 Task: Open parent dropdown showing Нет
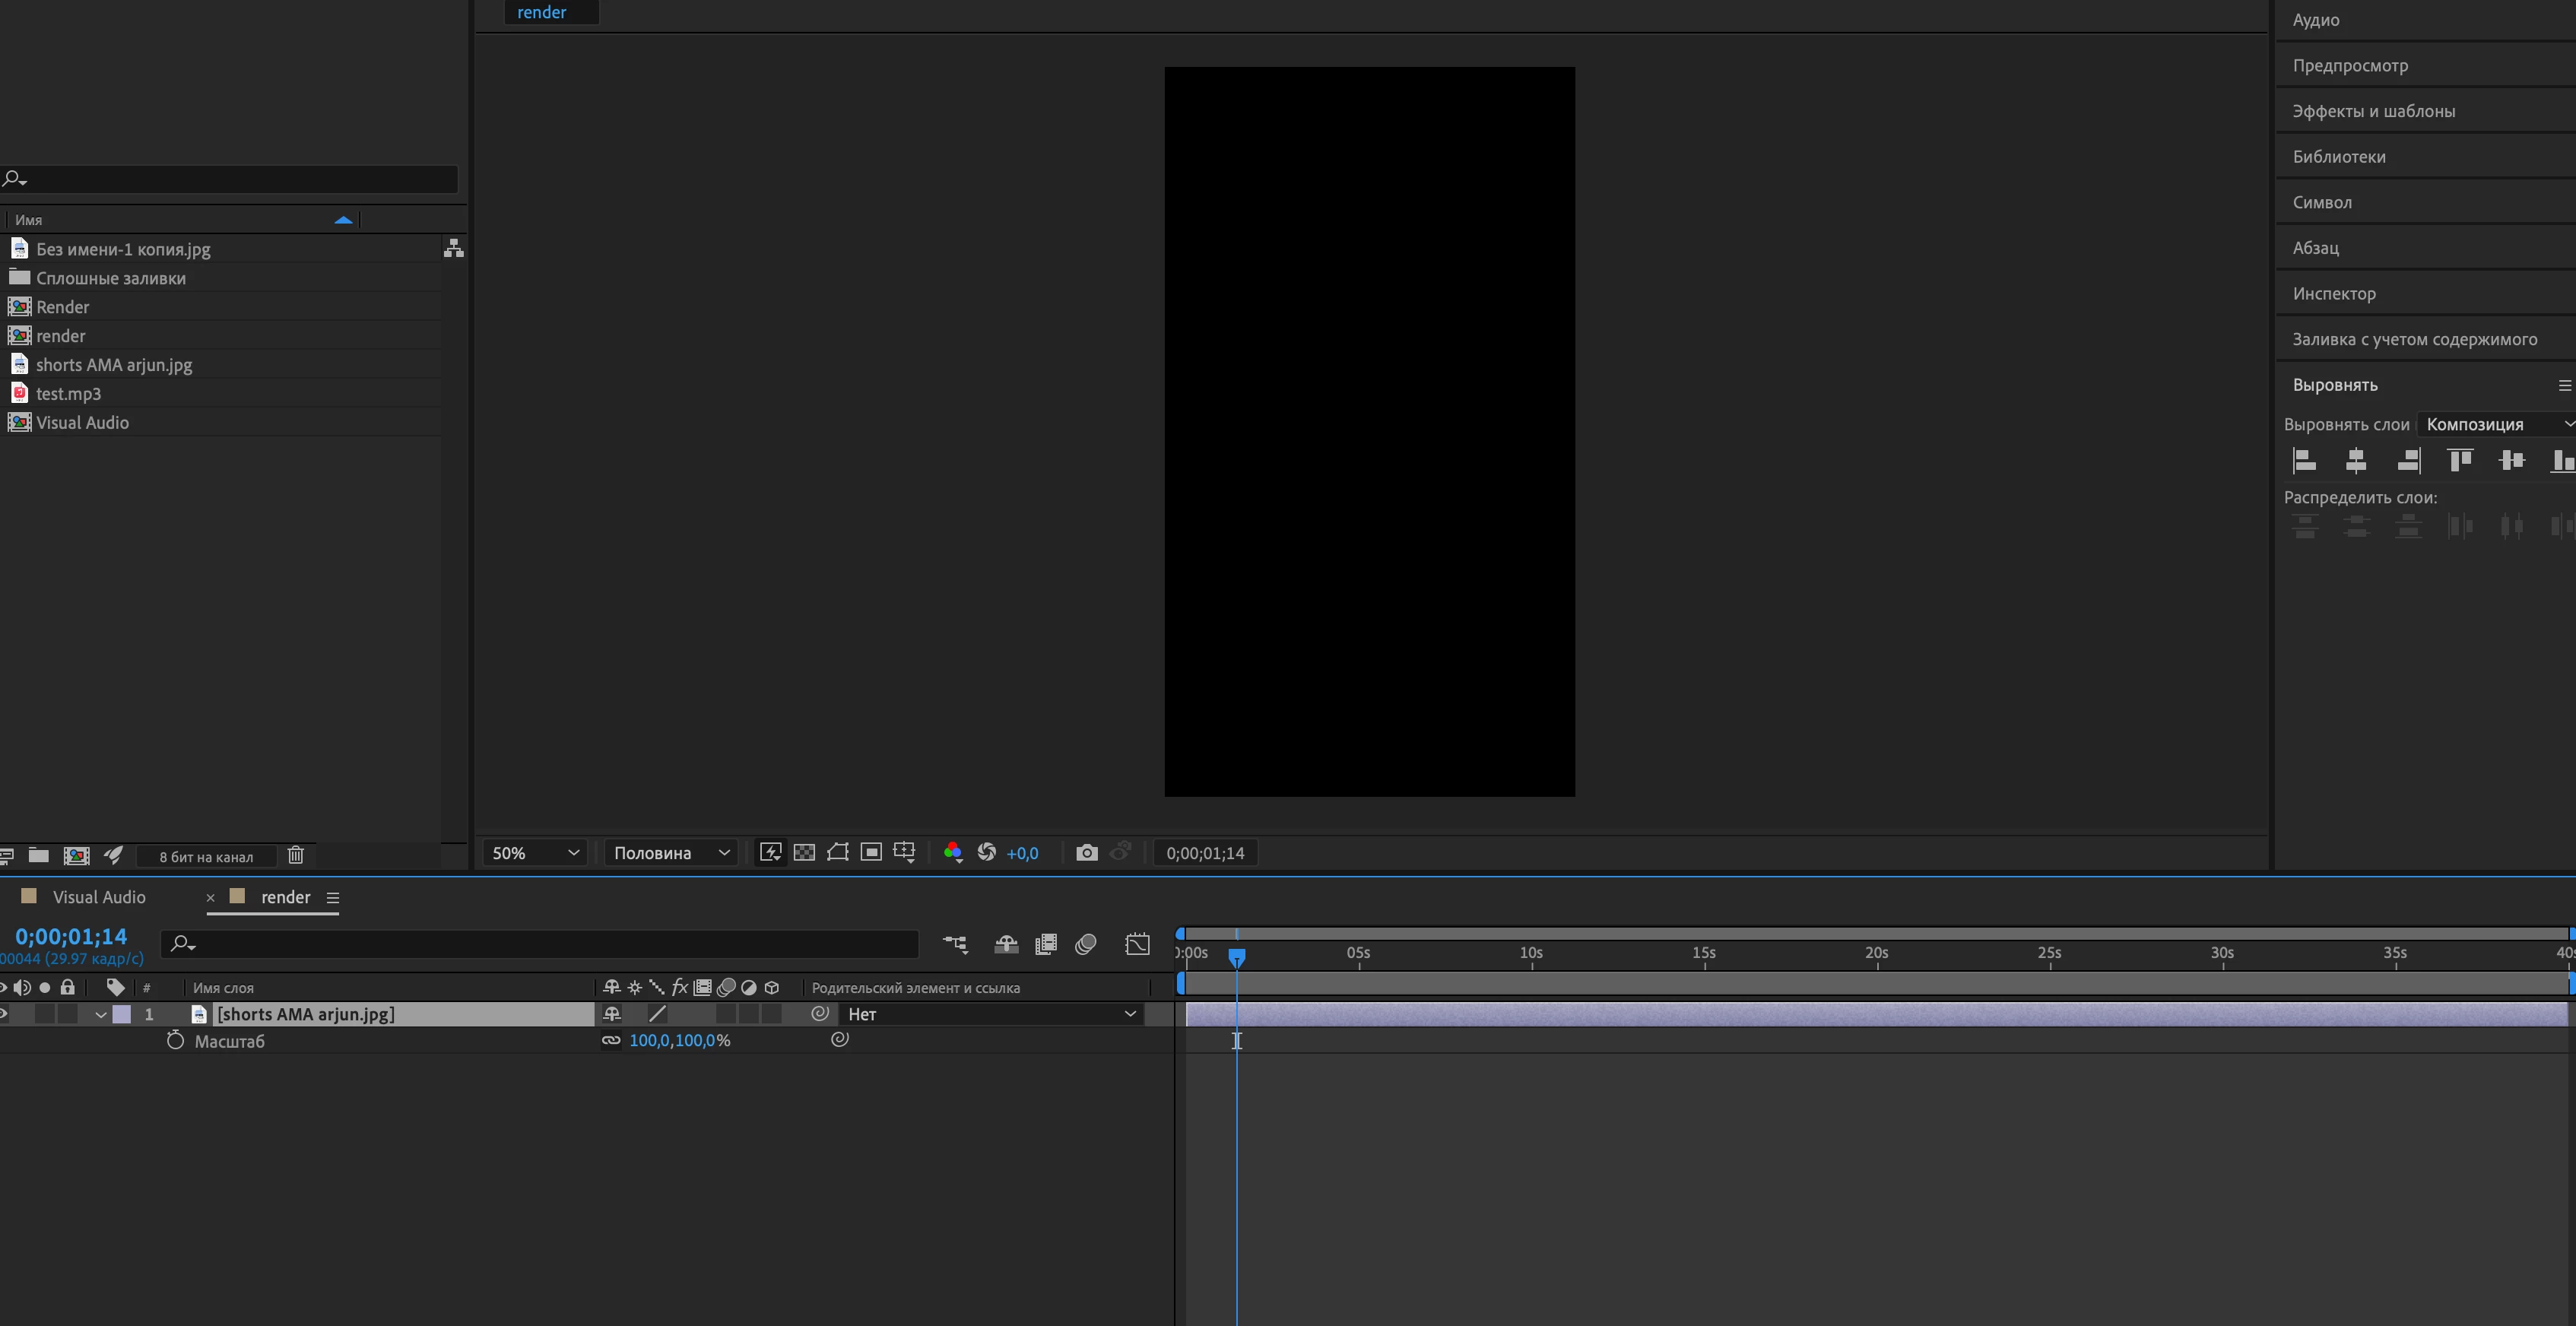[991, 1014]
